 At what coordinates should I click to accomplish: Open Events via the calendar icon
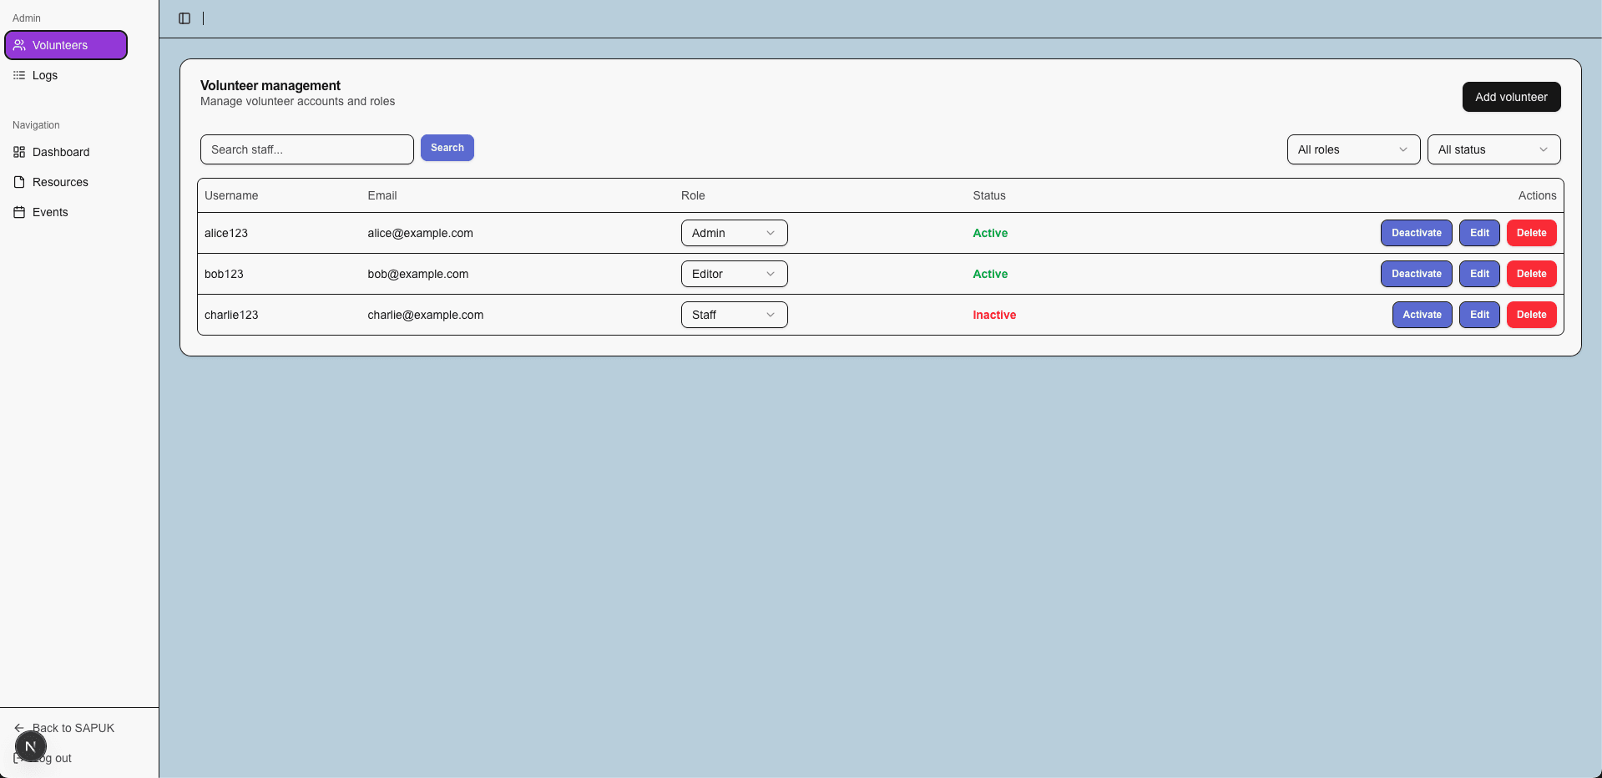coord(19,212)
